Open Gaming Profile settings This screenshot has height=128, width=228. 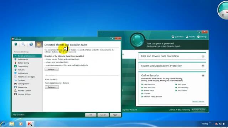pos(24,84)
